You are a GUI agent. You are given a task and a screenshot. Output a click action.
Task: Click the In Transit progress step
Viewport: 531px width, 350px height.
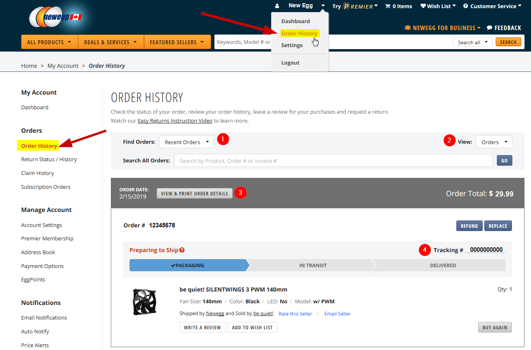point(313,265)
